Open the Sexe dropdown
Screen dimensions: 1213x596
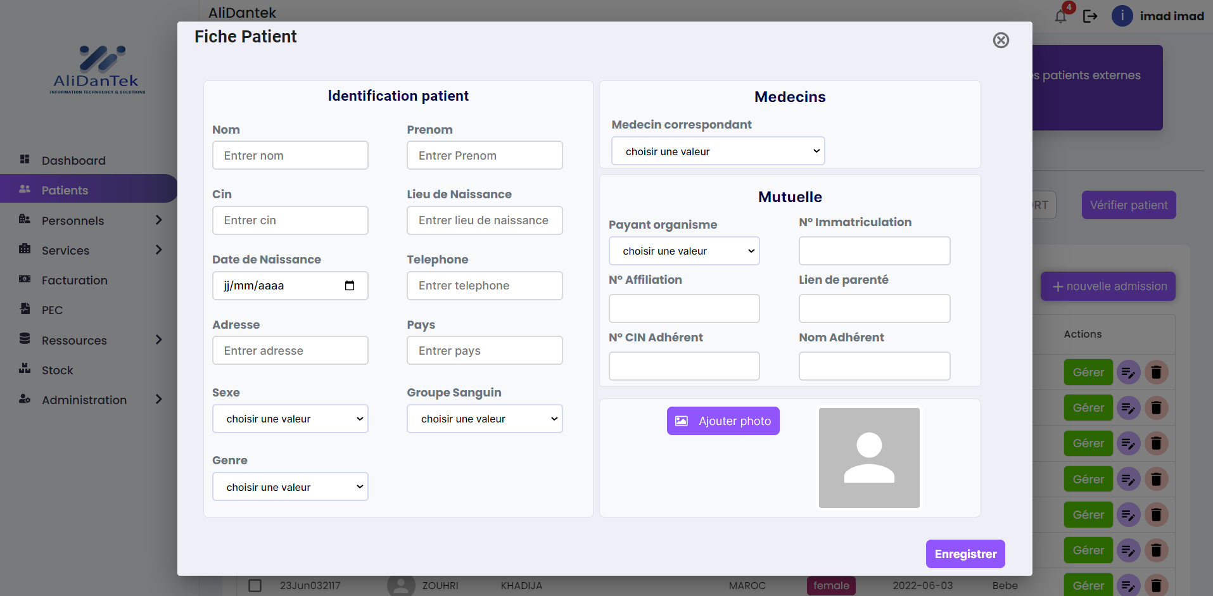click(x=290, y=419)
